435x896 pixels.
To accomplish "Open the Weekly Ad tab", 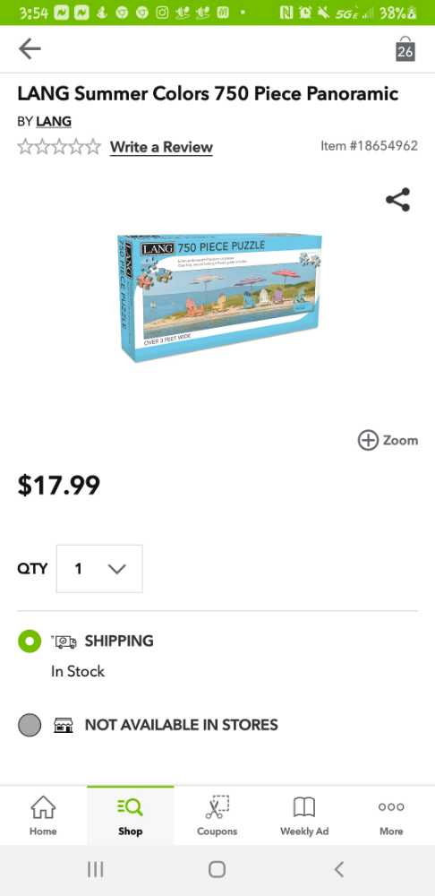I will point(304,815).
